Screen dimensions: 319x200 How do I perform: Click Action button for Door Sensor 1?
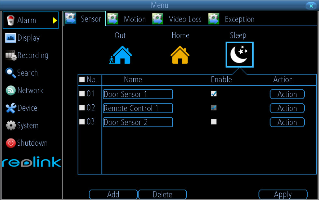tap(287, 94)
